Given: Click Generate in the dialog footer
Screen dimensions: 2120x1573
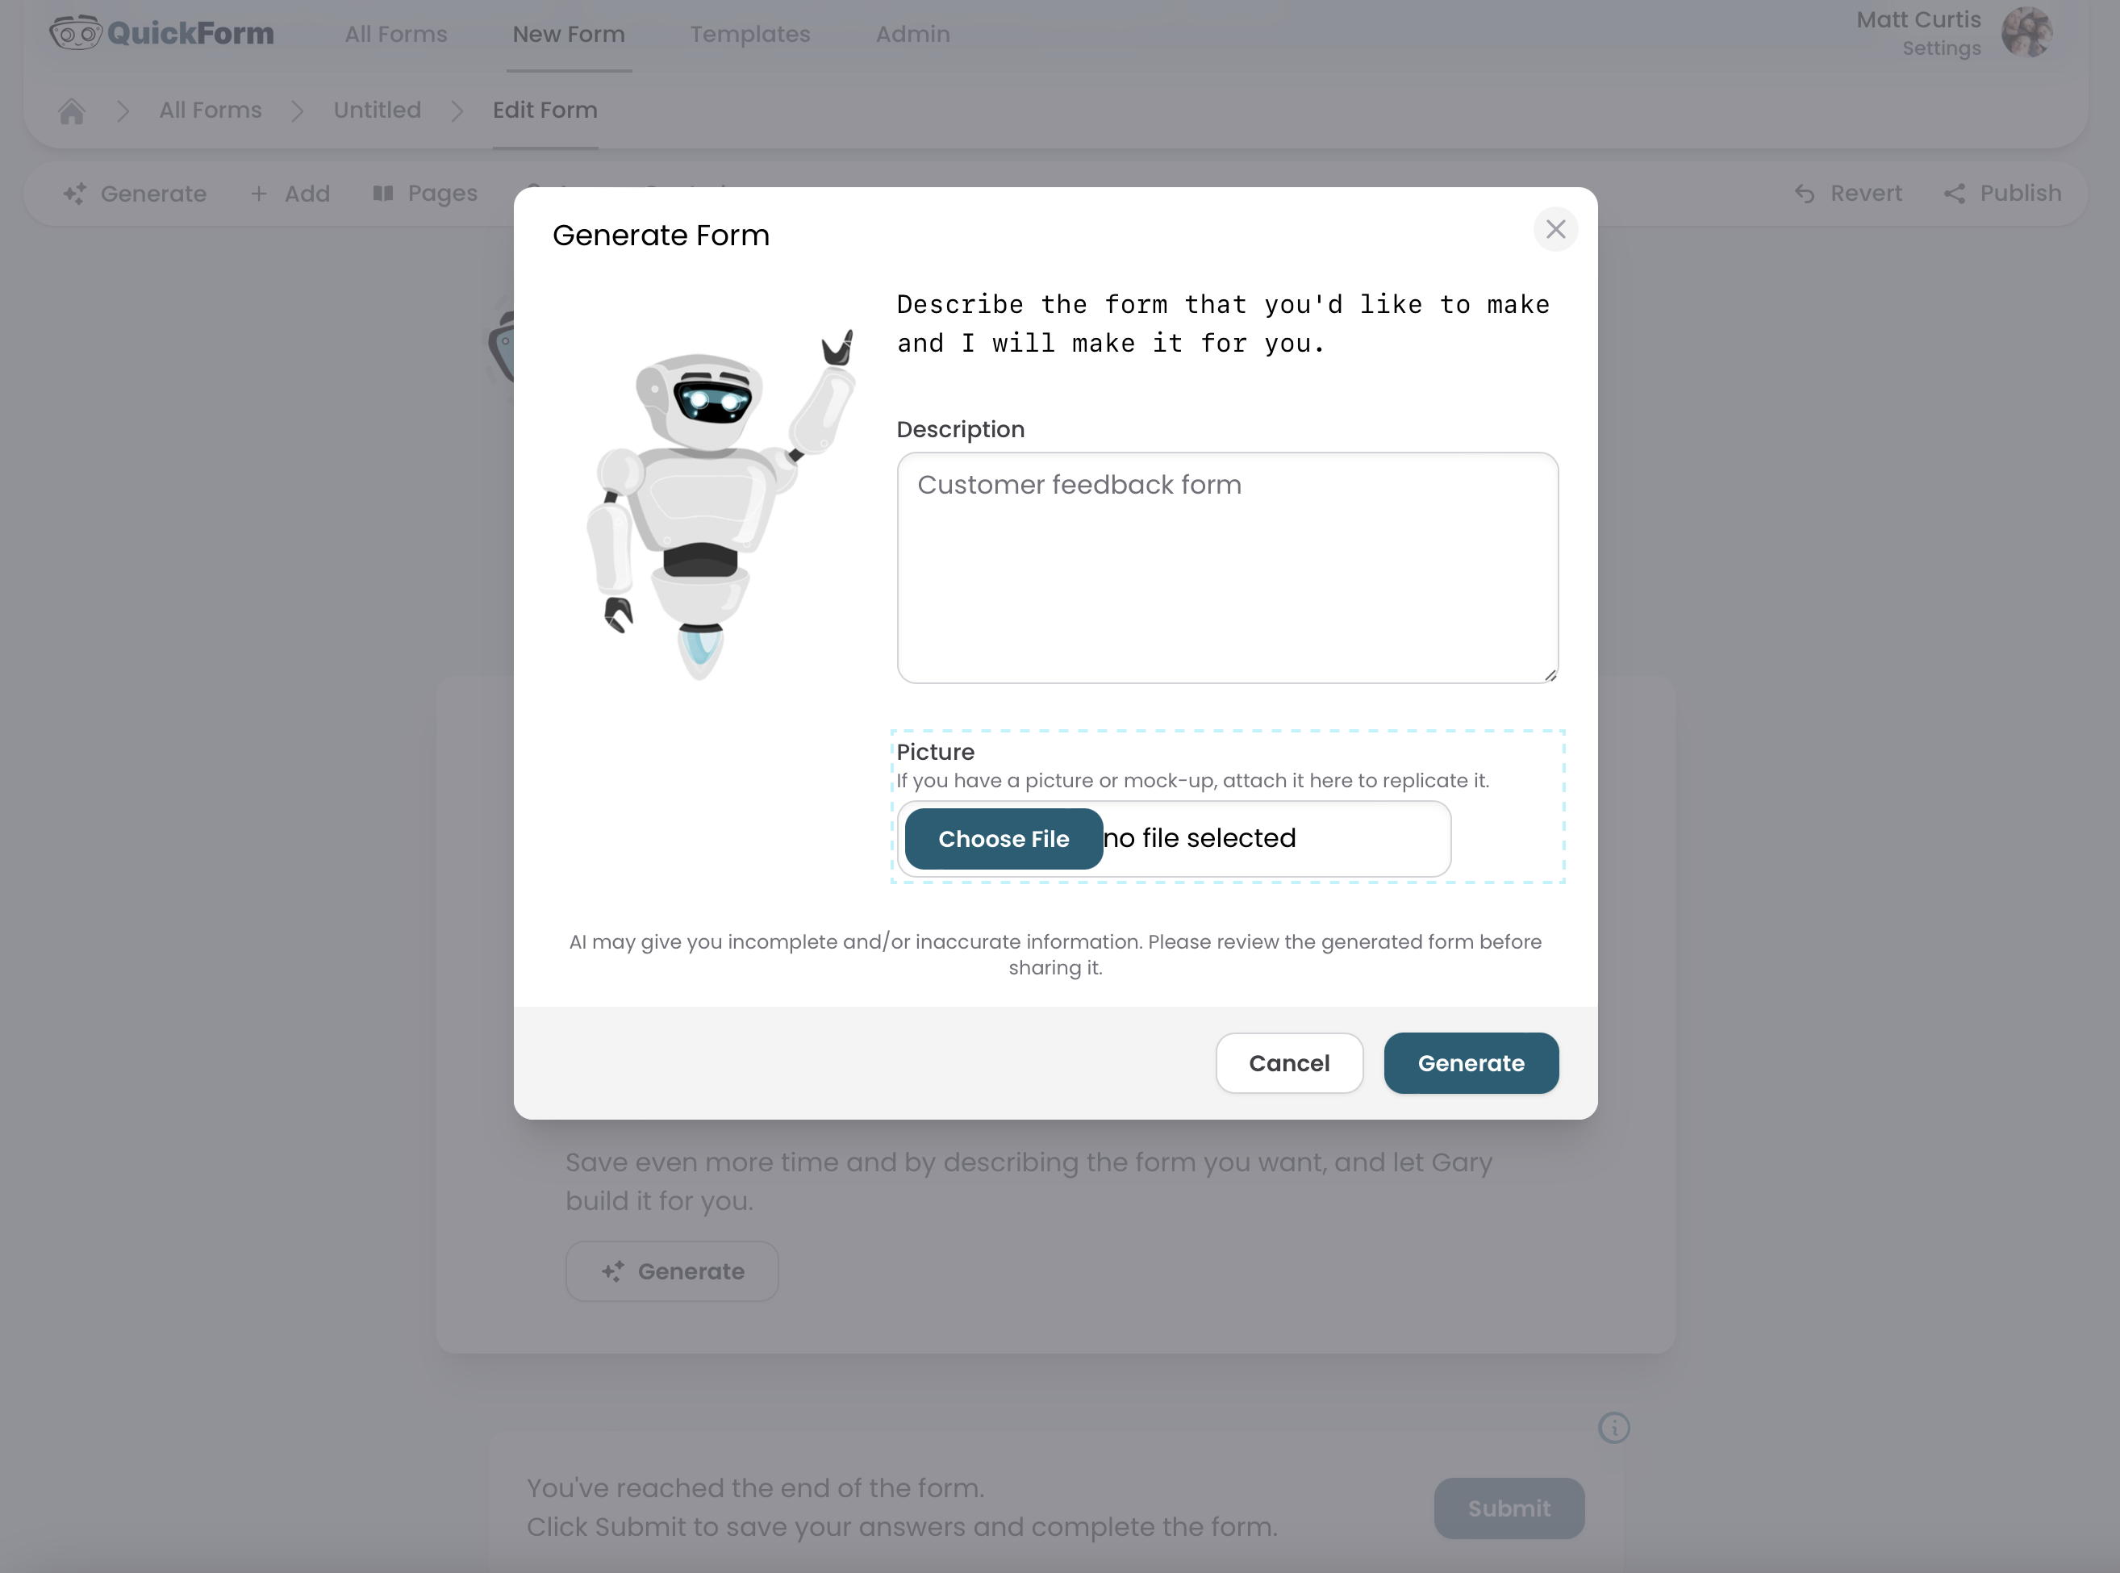Looking at the screenshot, I should (x=1471, y=1062).
